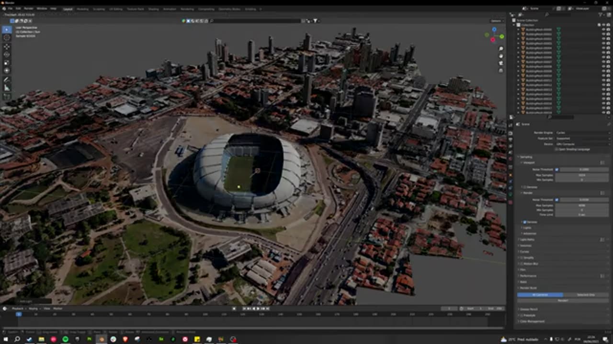The image size is (613, 344).
Task: Click the Selected Only button
Action: 586,295
